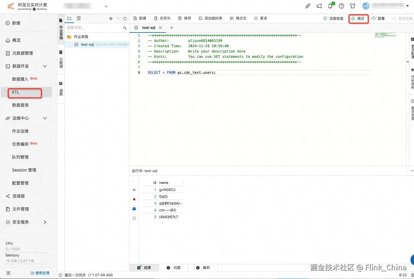
Task: Open help question mark icon
Action: [x=341, y=6]
